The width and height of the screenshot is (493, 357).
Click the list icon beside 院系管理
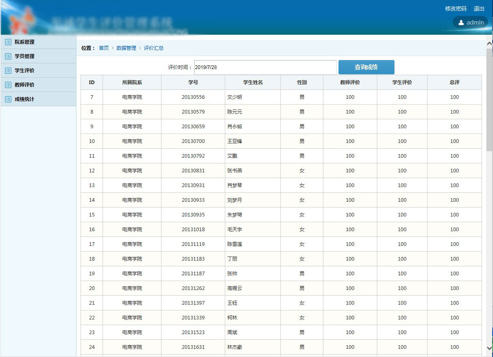click(8, 42)
